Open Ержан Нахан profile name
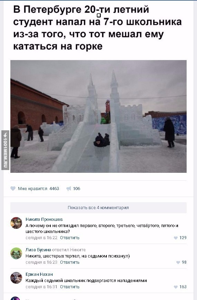 coord(39,274)
